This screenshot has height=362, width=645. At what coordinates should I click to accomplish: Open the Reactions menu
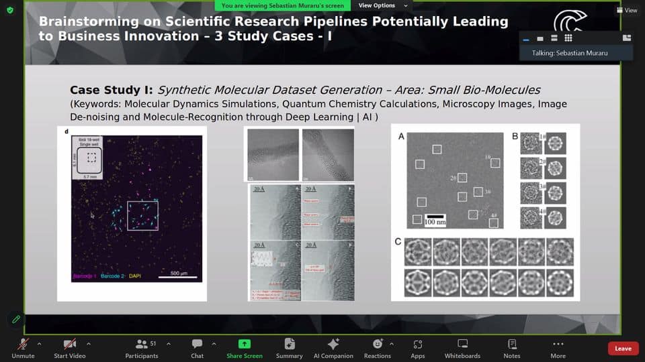tap(377, 345)
